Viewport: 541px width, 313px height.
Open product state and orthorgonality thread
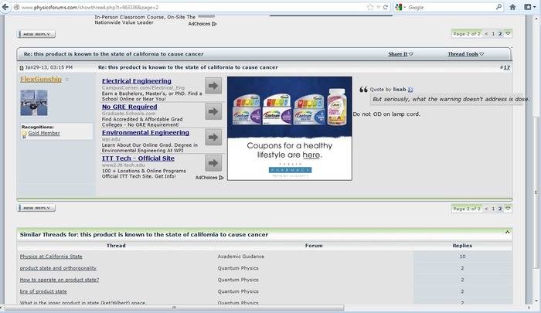(58, 268)
